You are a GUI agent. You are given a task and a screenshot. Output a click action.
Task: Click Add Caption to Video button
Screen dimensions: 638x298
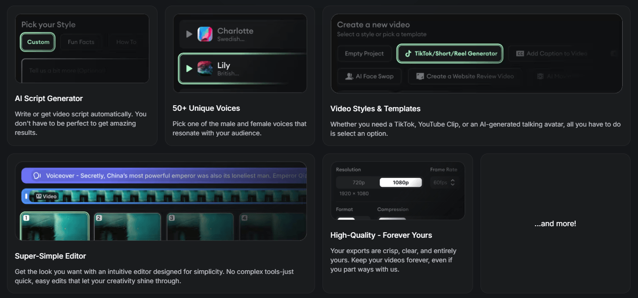[x=552, y=54]
